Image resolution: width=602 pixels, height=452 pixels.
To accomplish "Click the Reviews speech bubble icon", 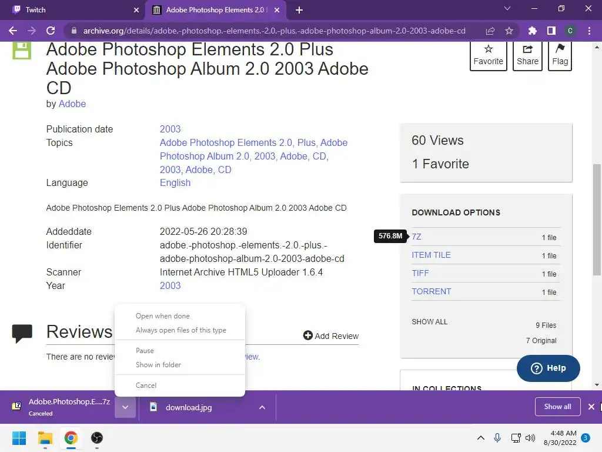I will (x=22, y=333).
